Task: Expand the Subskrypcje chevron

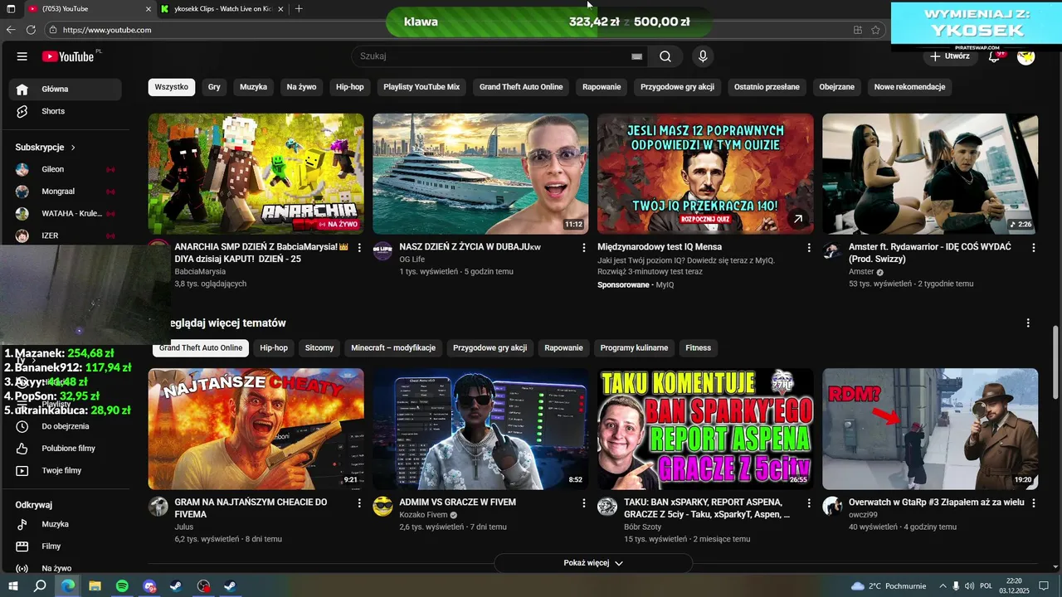Action: 73,148
